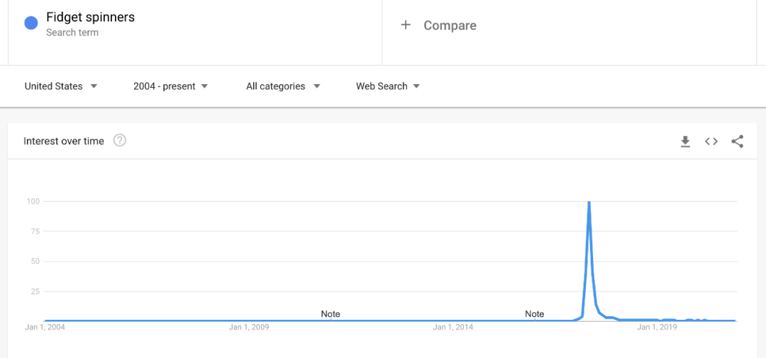Click the peak of the trend line
Screen dimensions: 766x358
click(x=589, y=202)
